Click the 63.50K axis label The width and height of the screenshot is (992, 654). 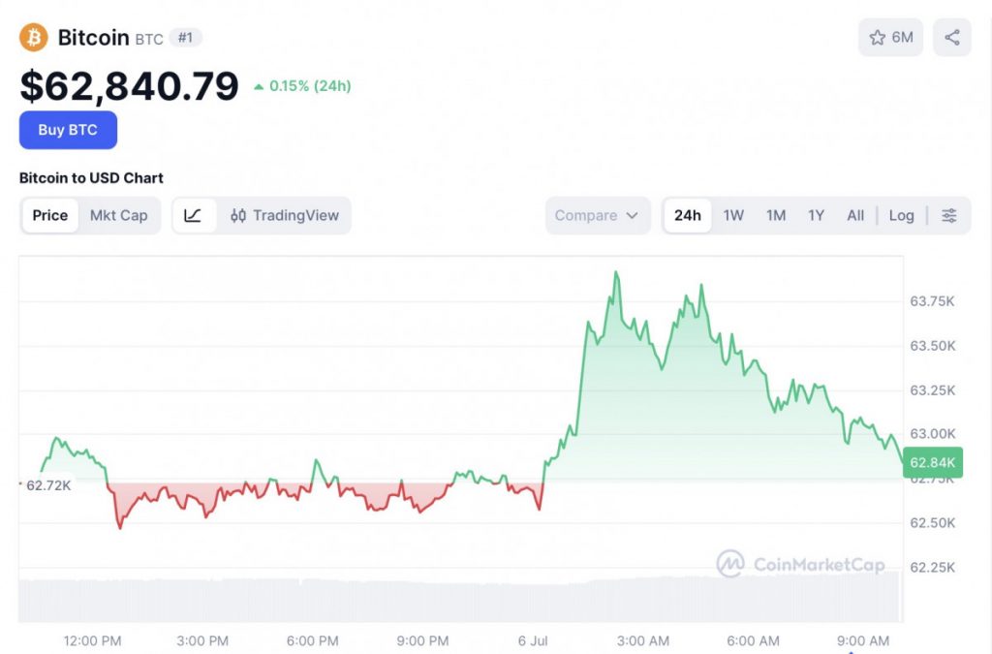(x=933, y=346)
